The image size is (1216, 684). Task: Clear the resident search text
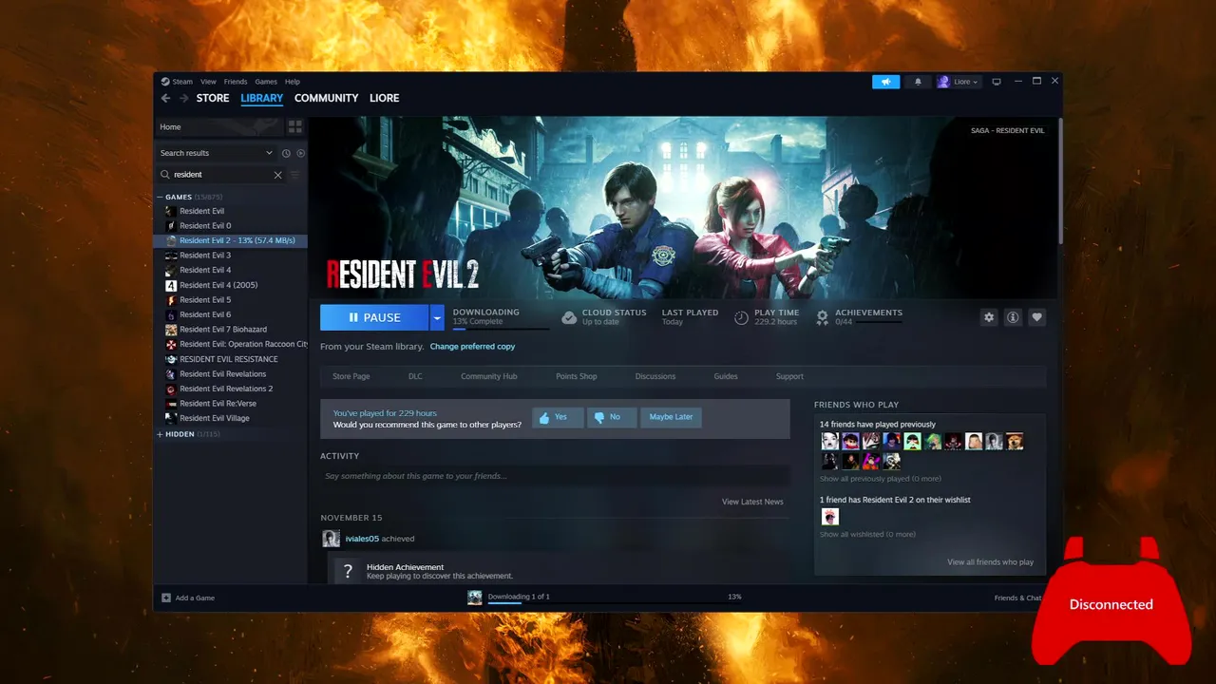pyautogui.click(x=277, y=175)
